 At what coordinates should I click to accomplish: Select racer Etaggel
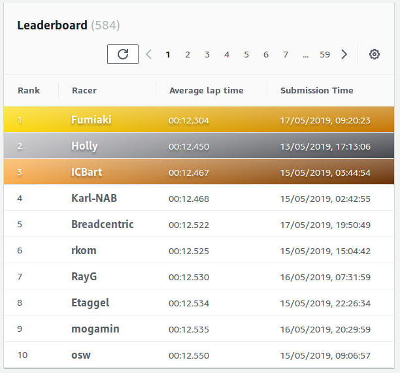click(90, 303)
